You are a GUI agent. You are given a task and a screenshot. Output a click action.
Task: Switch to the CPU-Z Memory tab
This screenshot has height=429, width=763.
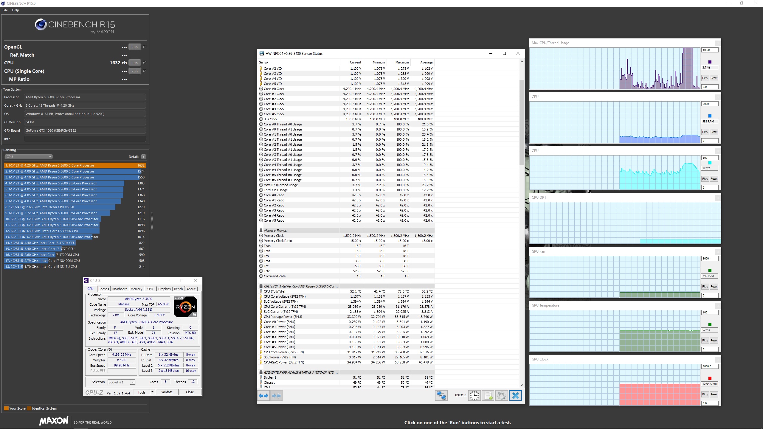pyautogui.click(x=137, y=289)
